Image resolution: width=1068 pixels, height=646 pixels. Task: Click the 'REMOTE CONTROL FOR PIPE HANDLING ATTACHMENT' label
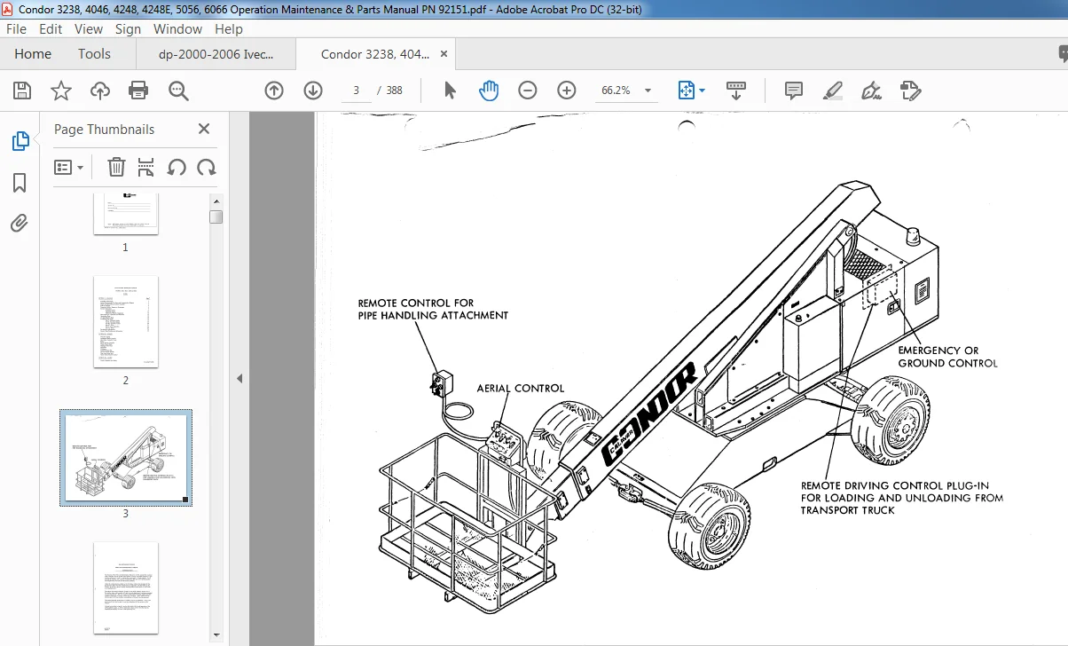point(433,309)
